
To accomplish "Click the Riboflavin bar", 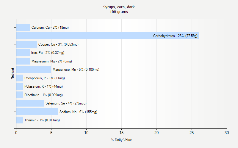I will (x=20, y=95).
